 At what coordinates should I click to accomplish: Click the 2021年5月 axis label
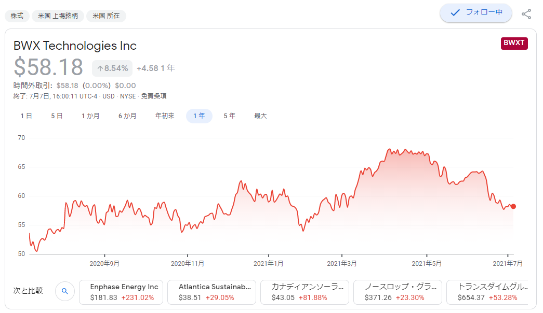[x=427, y=264]
